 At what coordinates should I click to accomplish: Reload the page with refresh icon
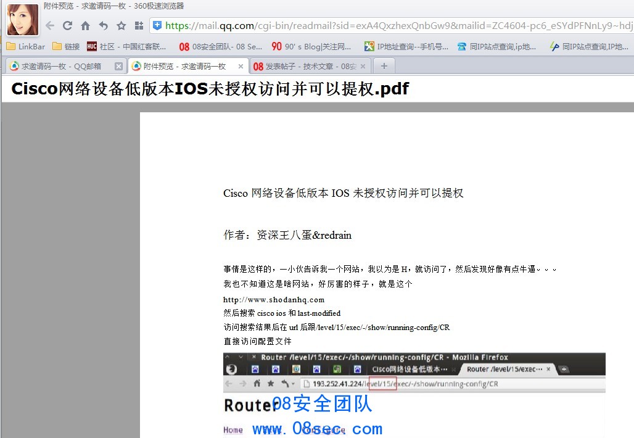(x=67, y=26)
